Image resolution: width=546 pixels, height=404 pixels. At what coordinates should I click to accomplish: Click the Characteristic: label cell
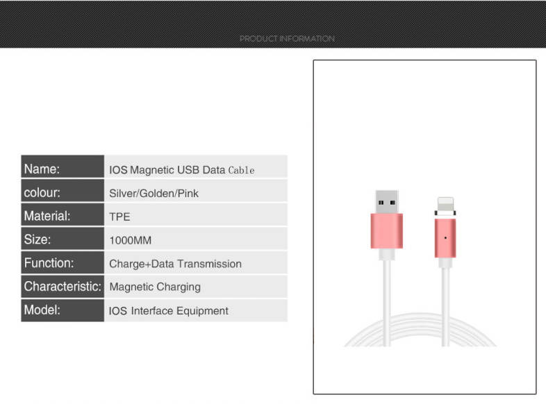(x=63, y=286)
